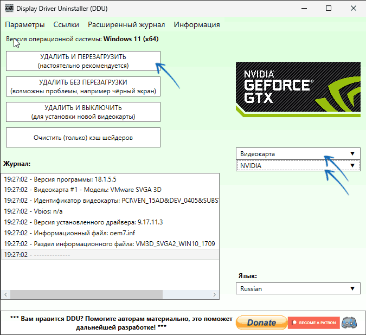Select log row 'Модель: VMware SVGA 3D'
Viewport: 366px width, 335px height.
(110, 190)
